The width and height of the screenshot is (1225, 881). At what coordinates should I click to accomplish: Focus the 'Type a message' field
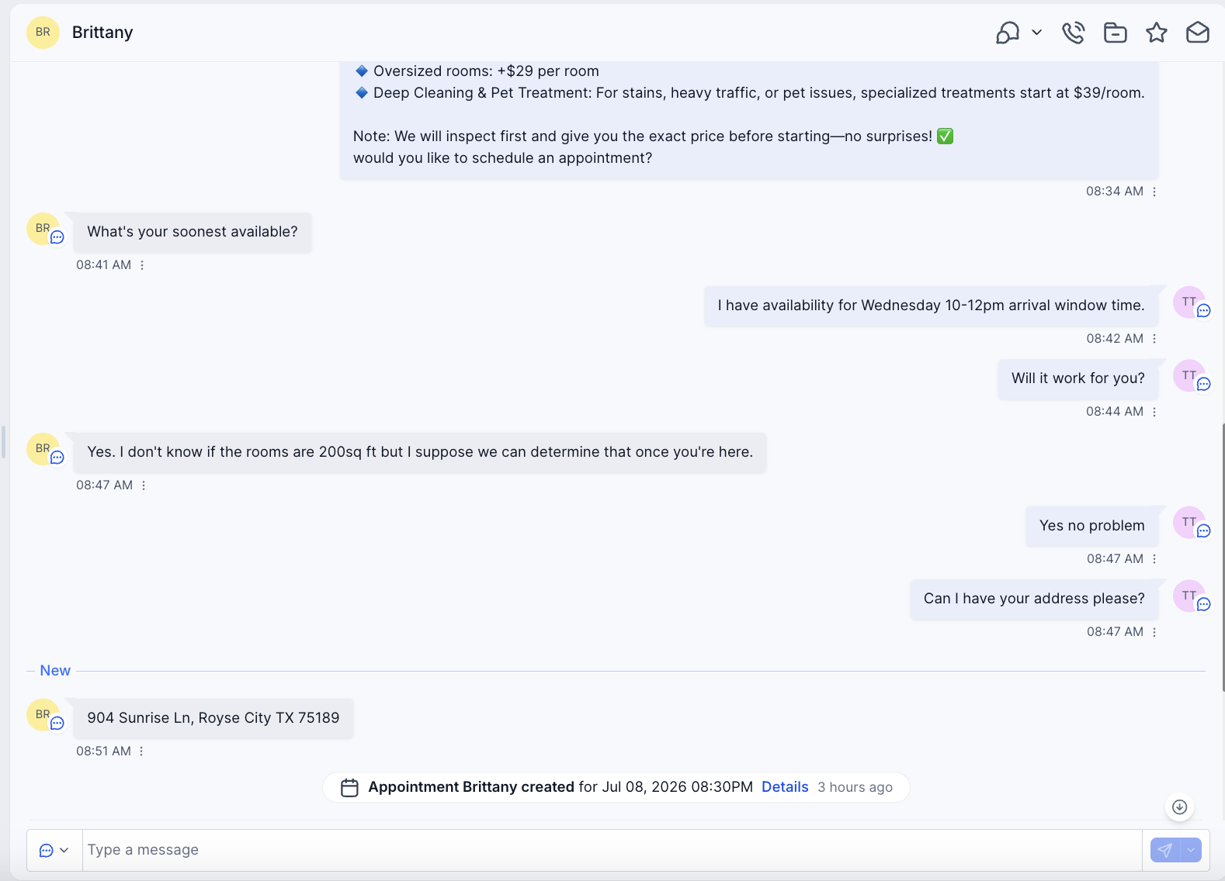coord(612,850)
